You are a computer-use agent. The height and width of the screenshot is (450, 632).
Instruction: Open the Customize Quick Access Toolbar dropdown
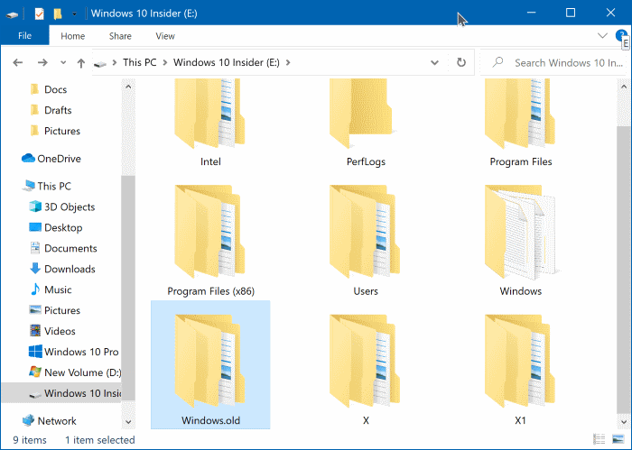(x=74, y=14)
